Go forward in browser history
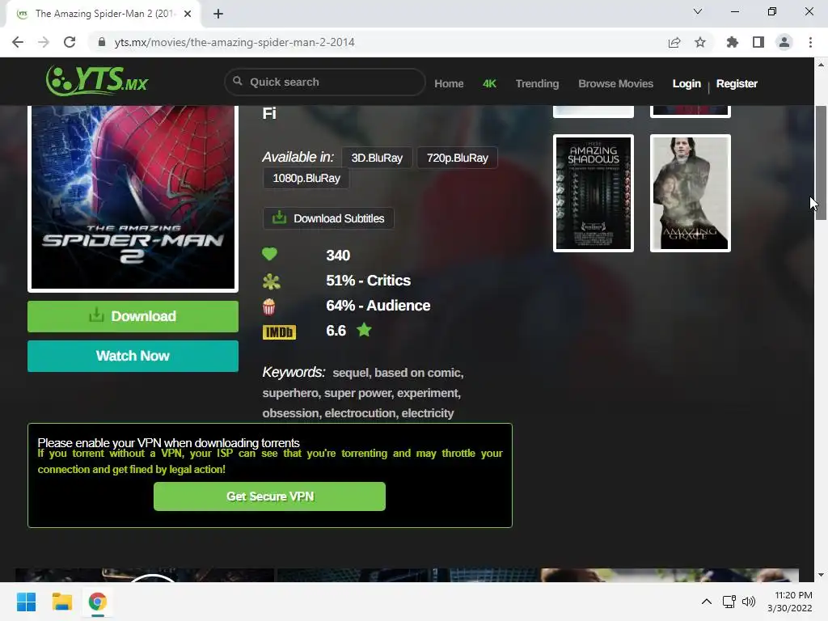 (44, 42)
